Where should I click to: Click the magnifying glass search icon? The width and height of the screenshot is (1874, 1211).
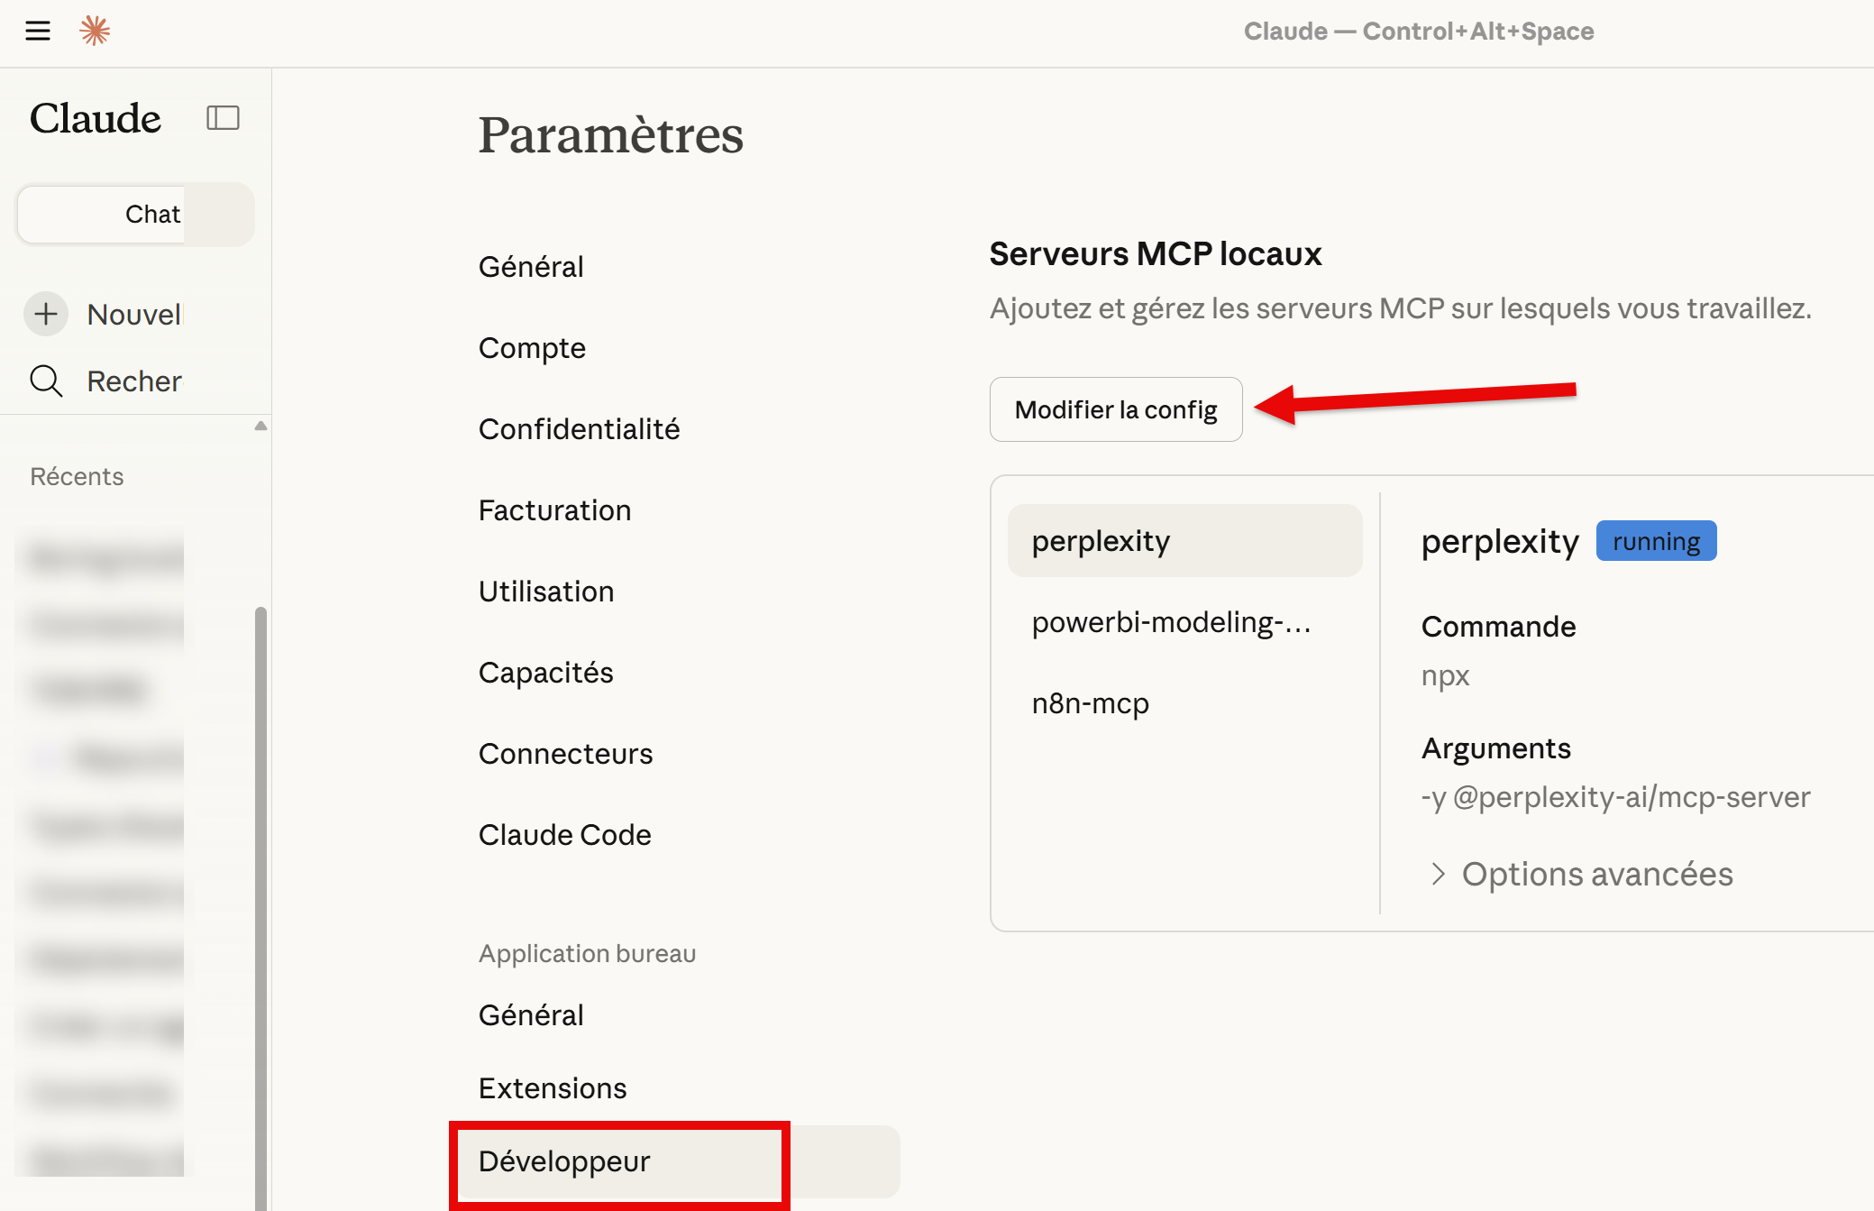click(x=46, y=381)
